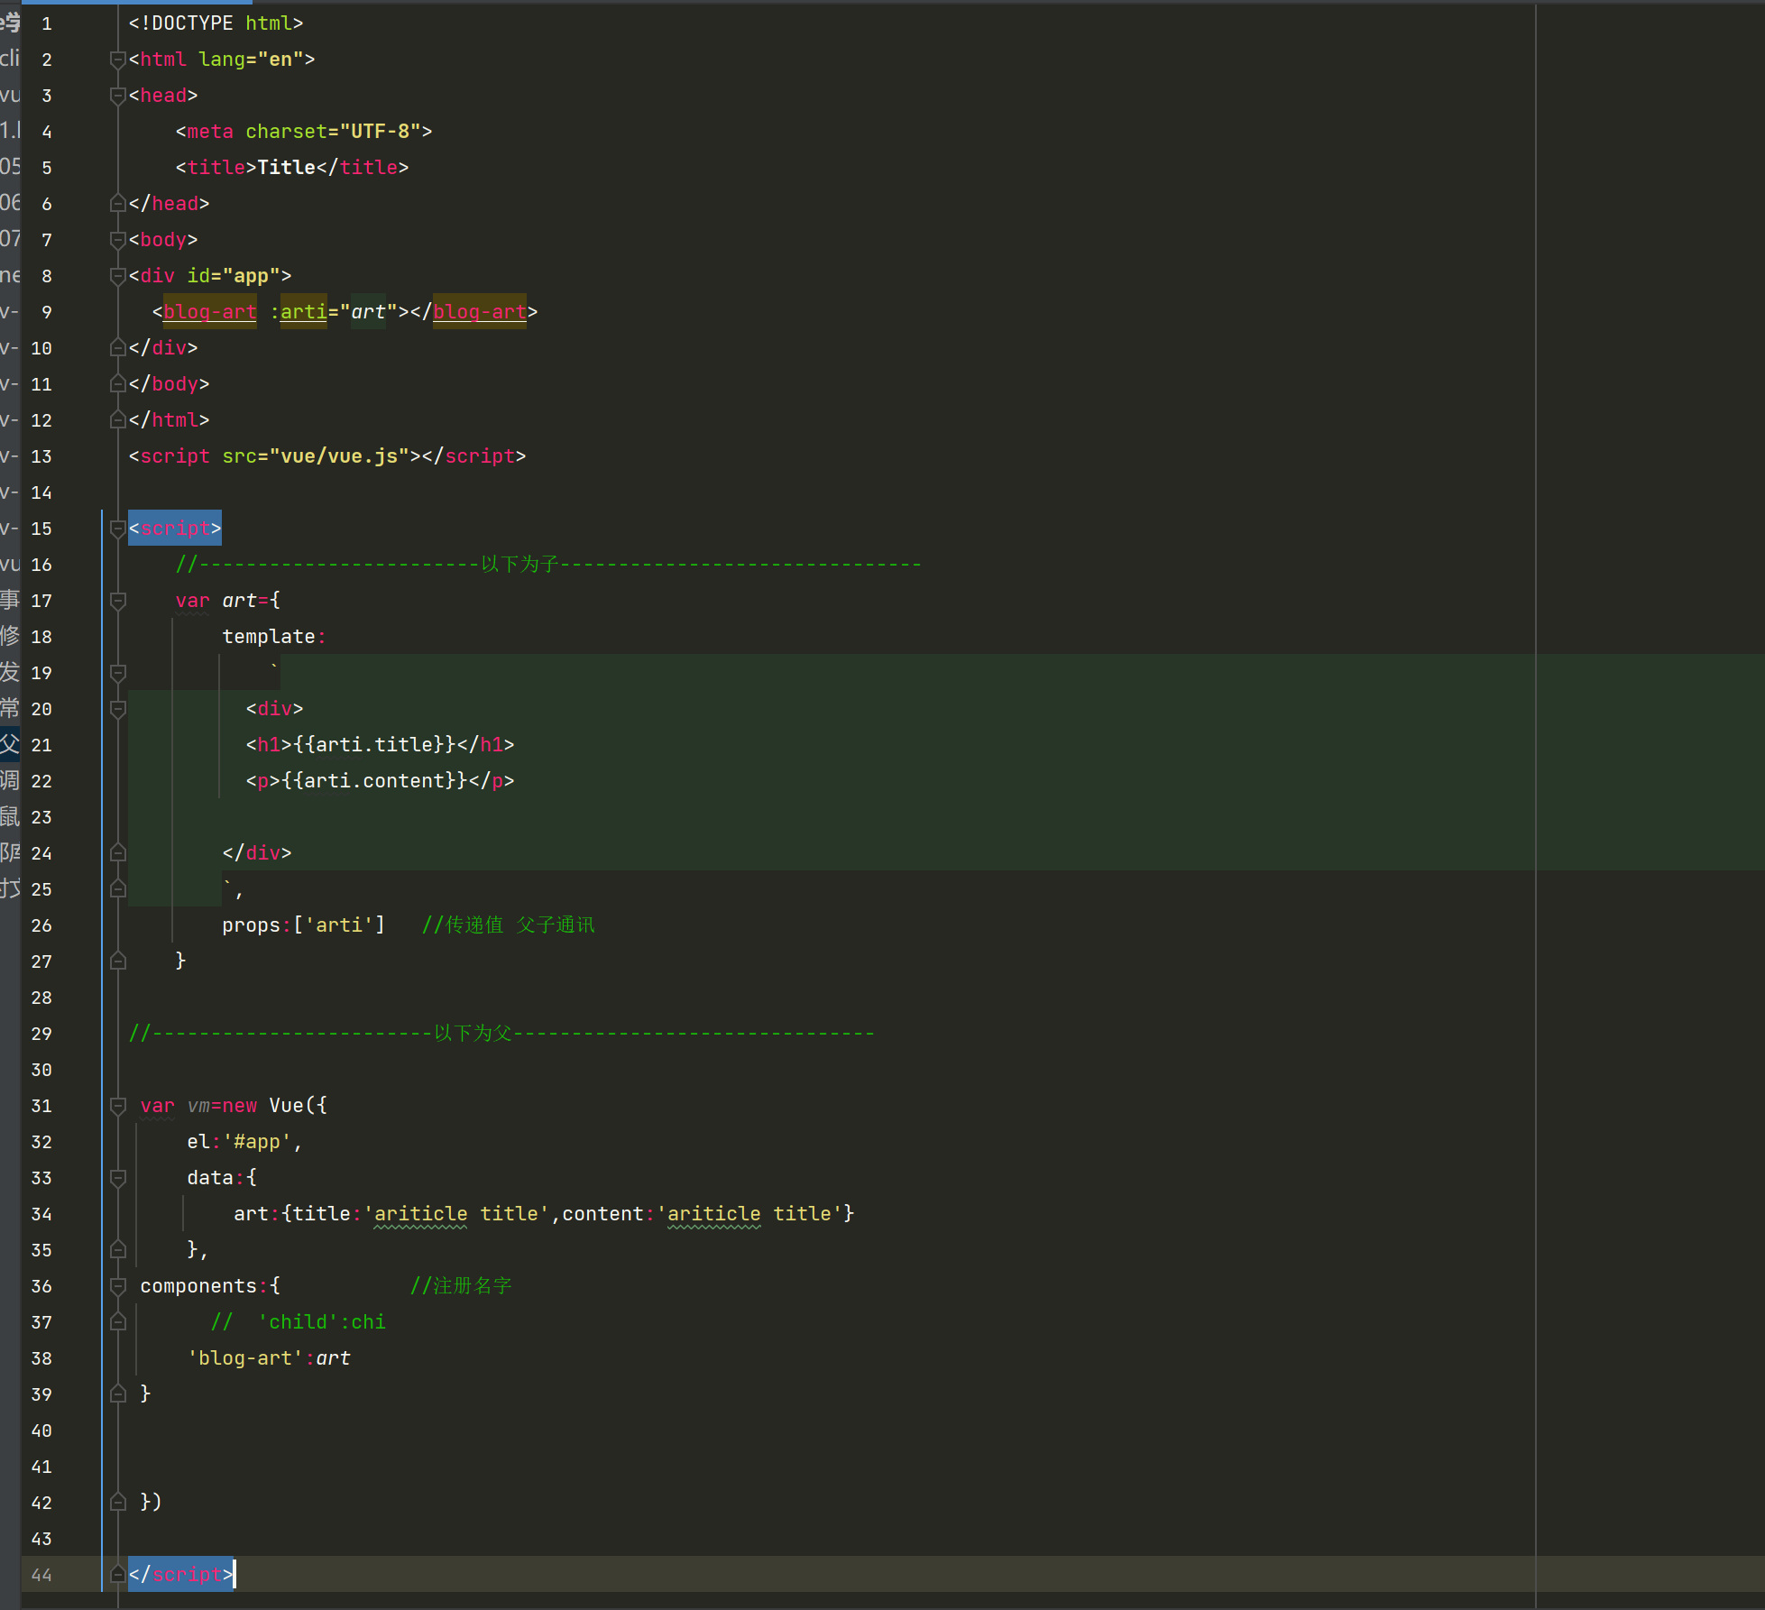
Task: Click the closing script tag on line 44
Action: (181, 1575)
